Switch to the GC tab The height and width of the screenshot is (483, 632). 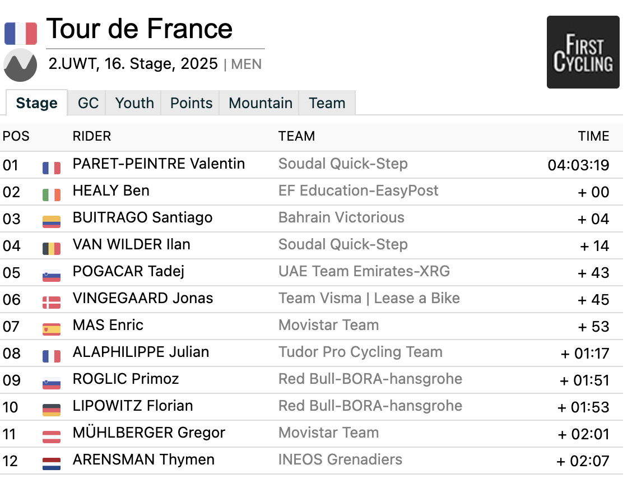coord(88,103)
